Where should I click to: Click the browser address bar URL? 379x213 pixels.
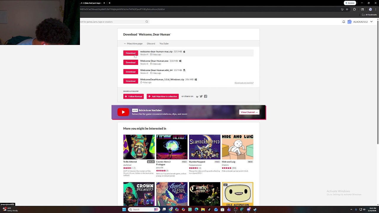click(x=122, y=9)
